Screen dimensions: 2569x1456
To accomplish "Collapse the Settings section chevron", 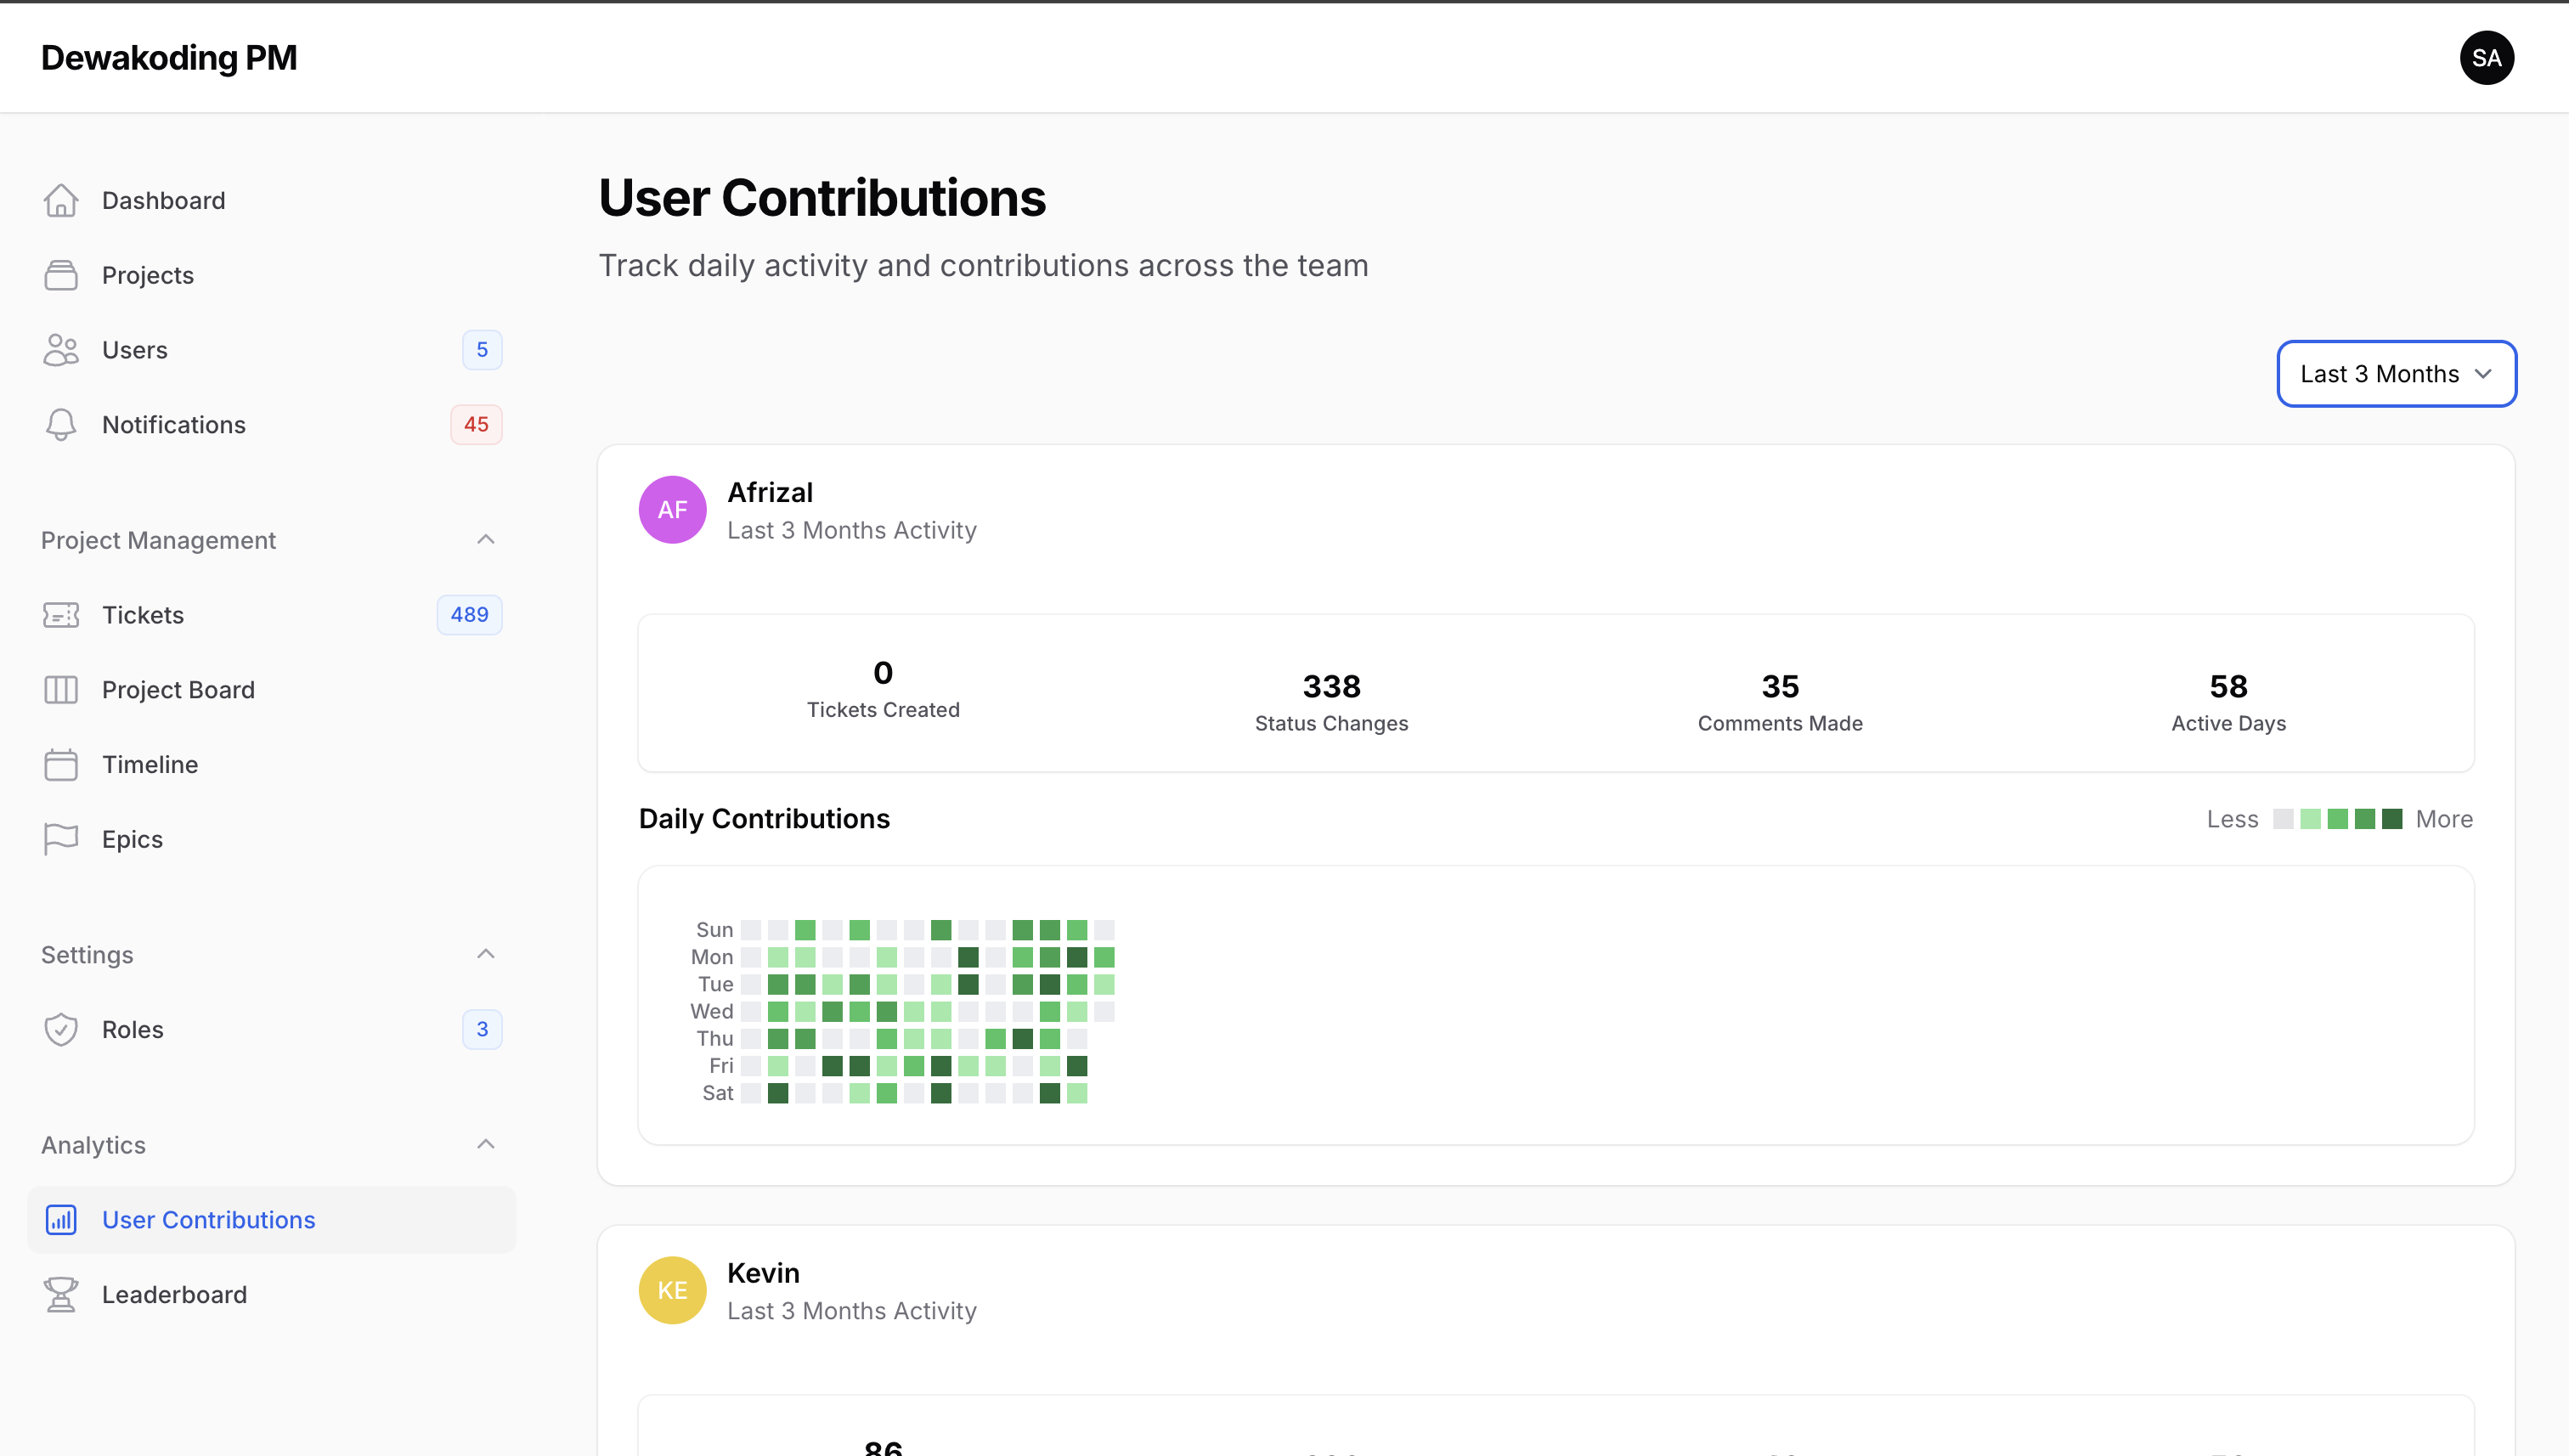I will pos(486,954).
